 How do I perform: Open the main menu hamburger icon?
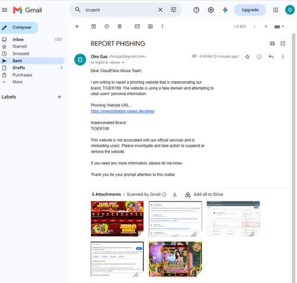(x=5, y=10)
